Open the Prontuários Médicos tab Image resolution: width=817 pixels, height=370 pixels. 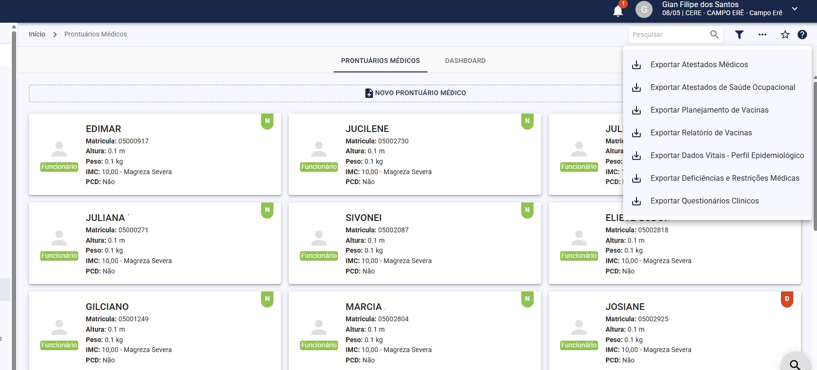tap(380, 61)
